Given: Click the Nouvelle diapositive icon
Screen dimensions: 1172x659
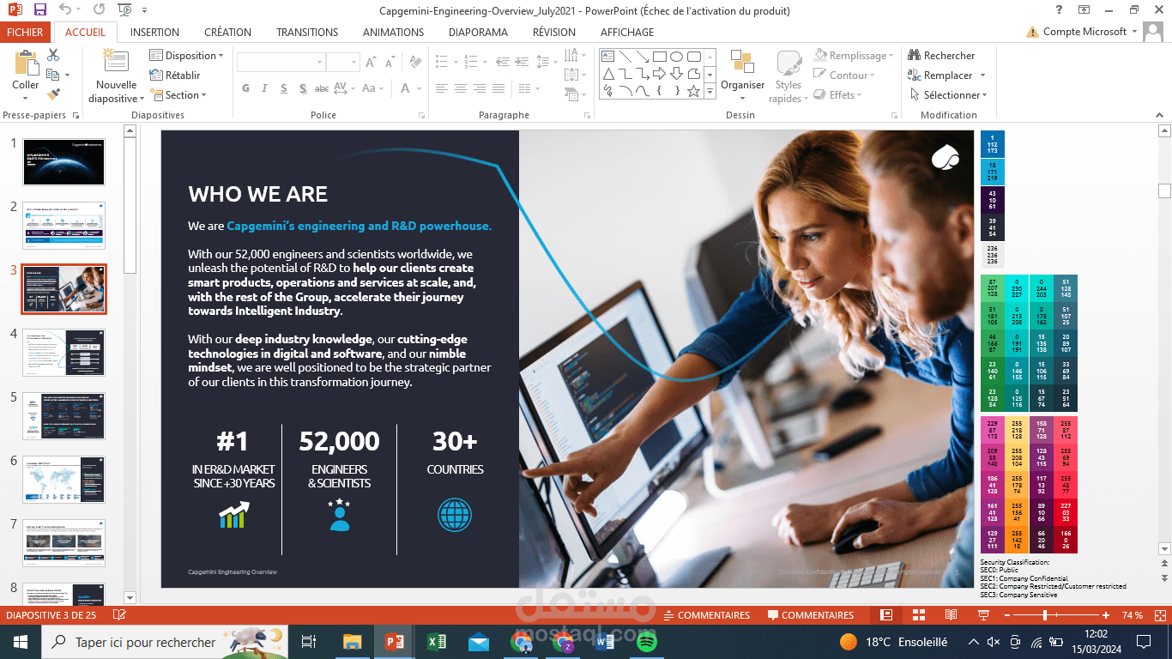Looking at the screenshot, I should pos(116,61).
